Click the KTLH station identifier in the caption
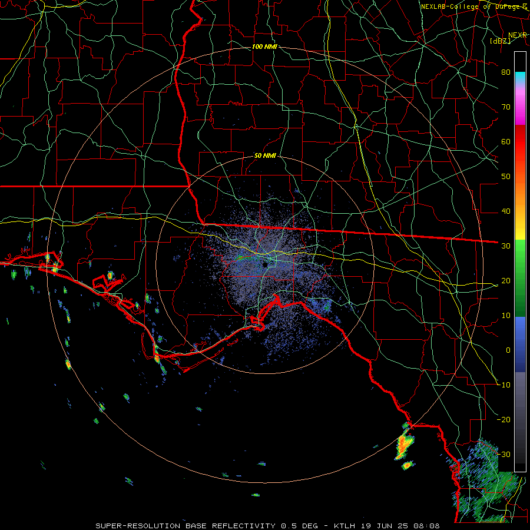 tap(346, 526)
